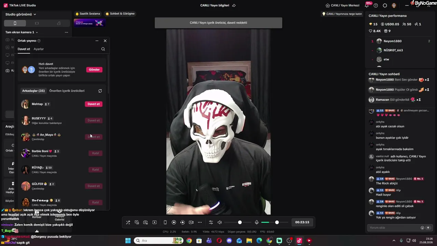
Task: Search for a co-host with the magnifier
Action: tap(103, 49)
